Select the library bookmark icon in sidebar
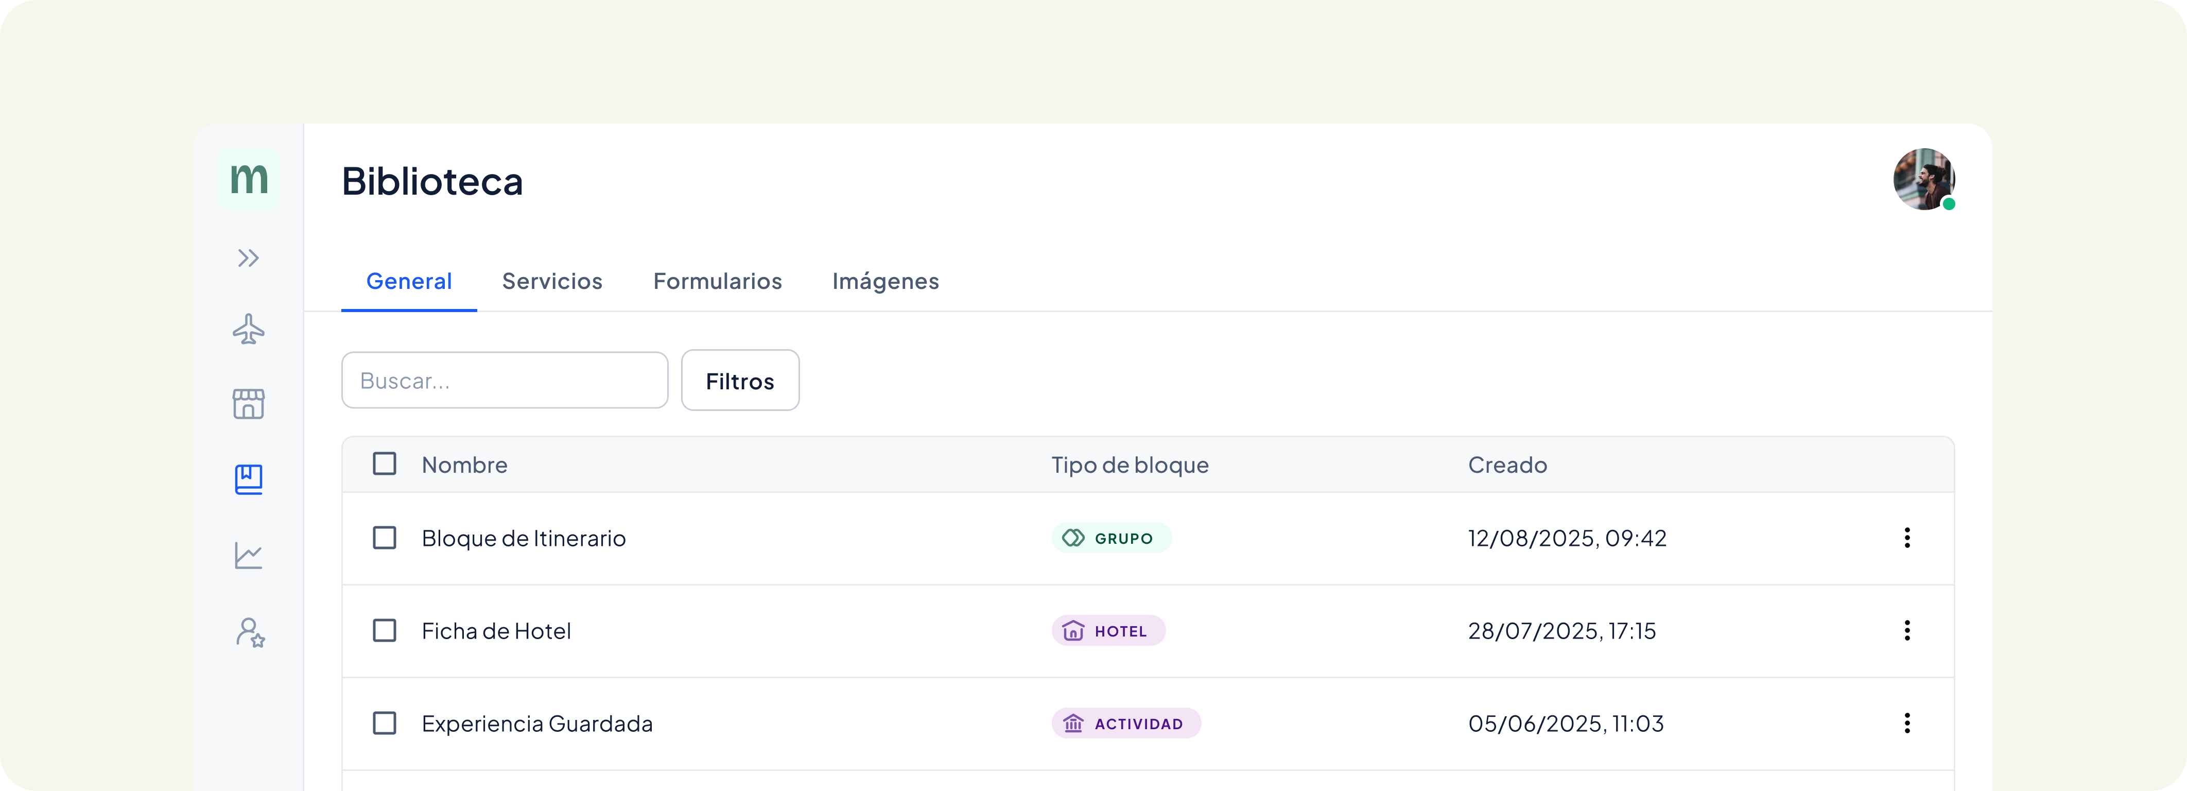 249,479
